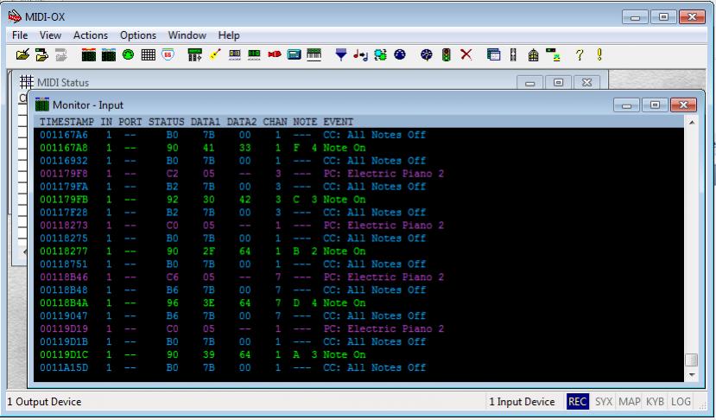Open the MIDI Status grid toolbar icon

coord(148,54)
